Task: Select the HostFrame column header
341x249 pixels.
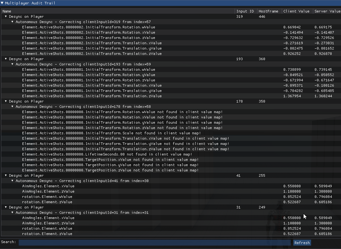Action: pyautogui.click(x=269, y=11)
